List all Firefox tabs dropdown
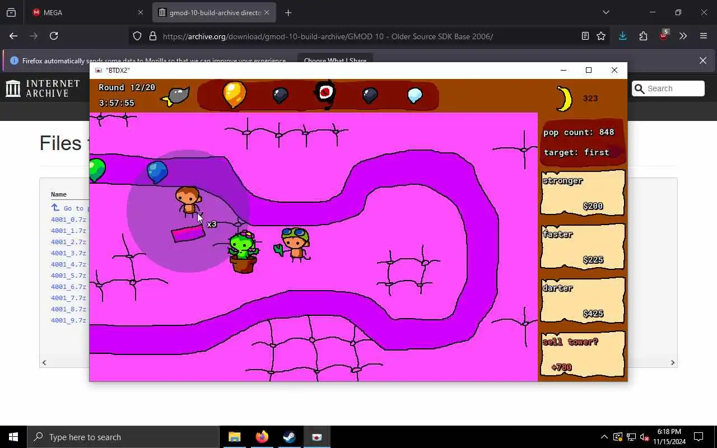717x448 pixels. pos(606,12)
